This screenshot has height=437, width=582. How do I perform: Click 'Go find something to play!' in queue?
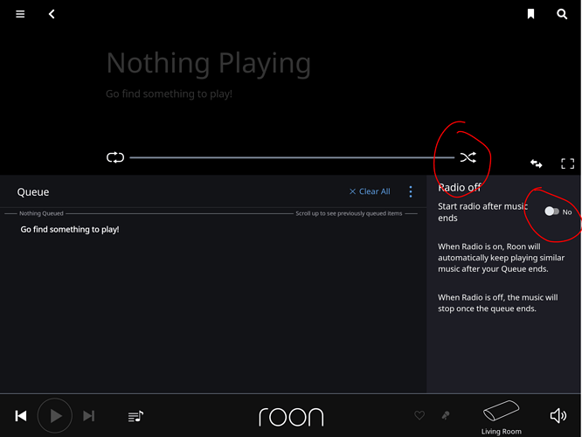pyautogui.click(x=70, y=230)
